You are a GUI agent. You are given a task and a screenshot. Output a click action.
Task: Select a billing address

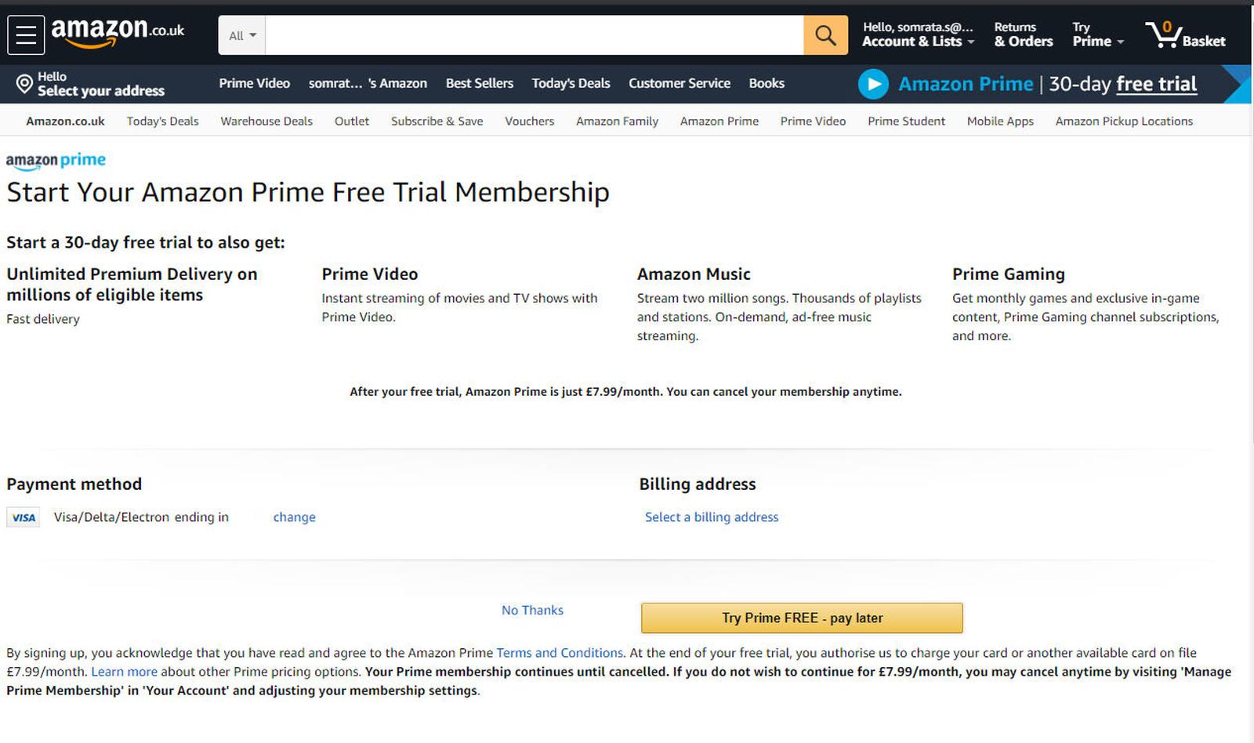tap(711, 517)
